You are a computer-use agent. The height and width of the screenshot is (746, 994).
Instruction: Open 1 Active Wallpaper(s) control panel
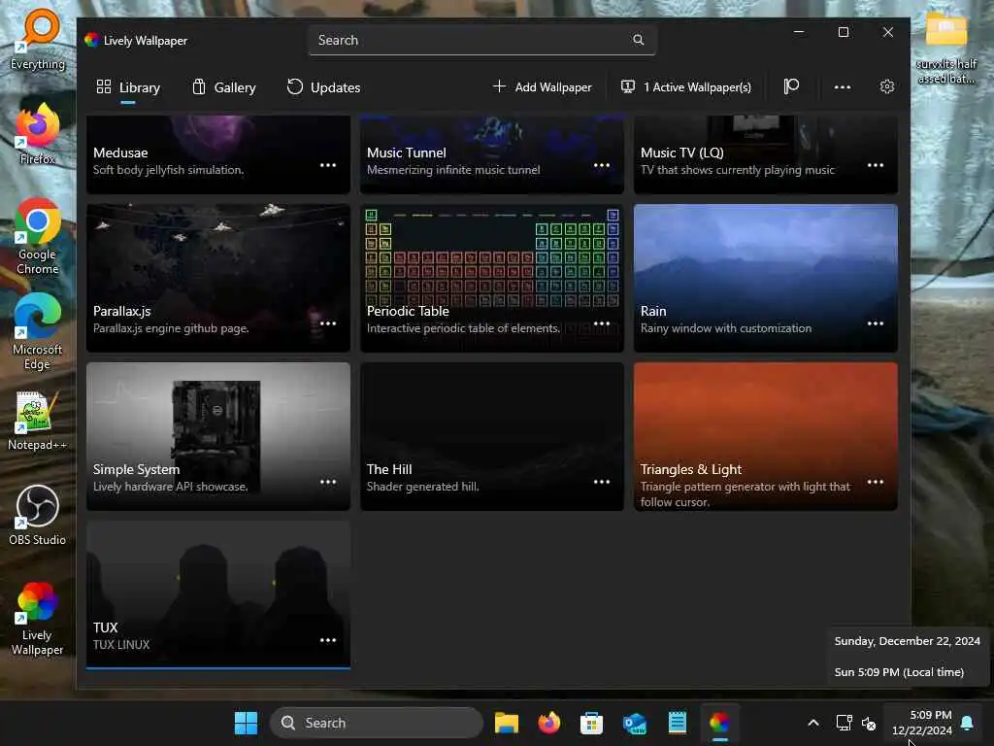tap(686, 86)
